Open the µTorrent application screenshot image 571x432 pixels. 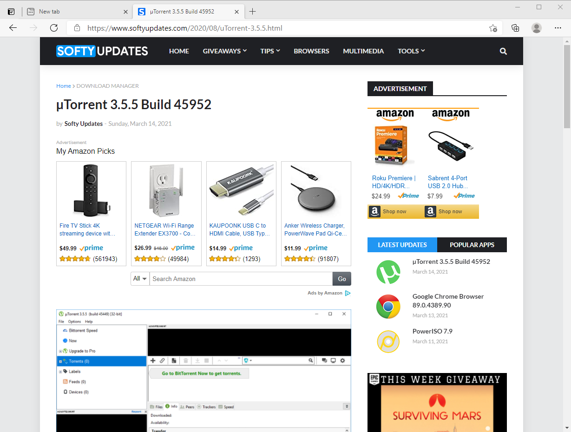[x=203, y=371]
